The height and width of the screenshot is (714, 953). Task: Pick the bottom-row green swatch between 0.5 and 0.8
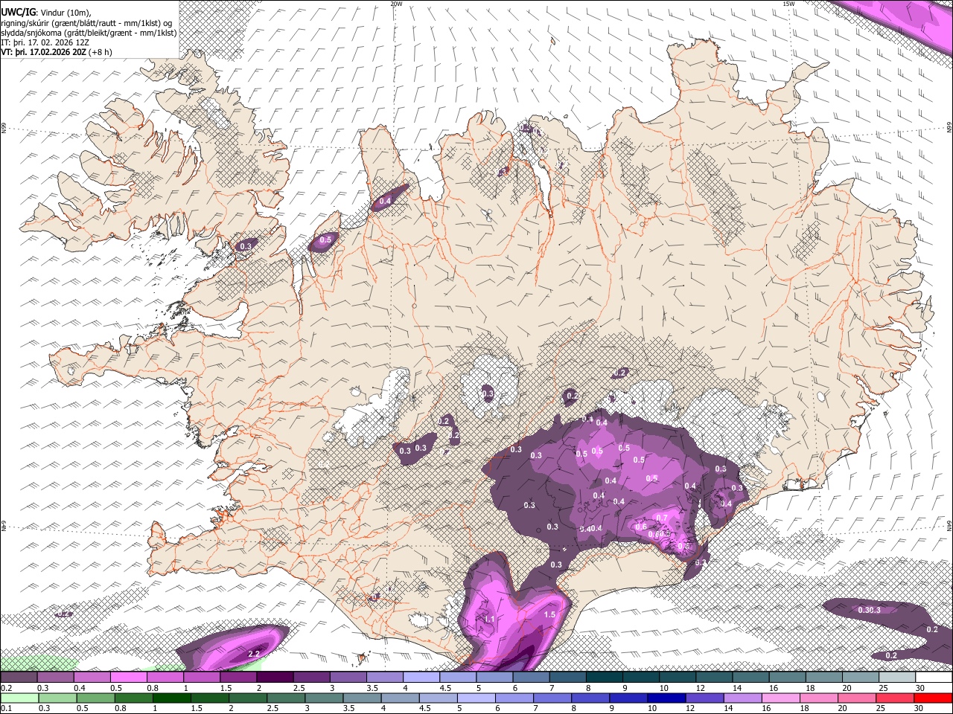tap(96, 698)
